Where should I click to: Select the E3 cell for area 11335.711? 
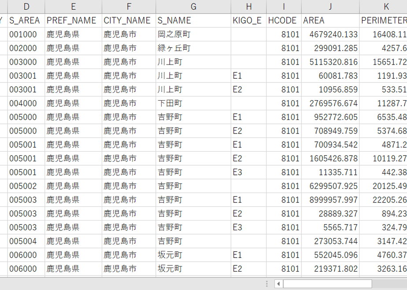tap(249, 172)
